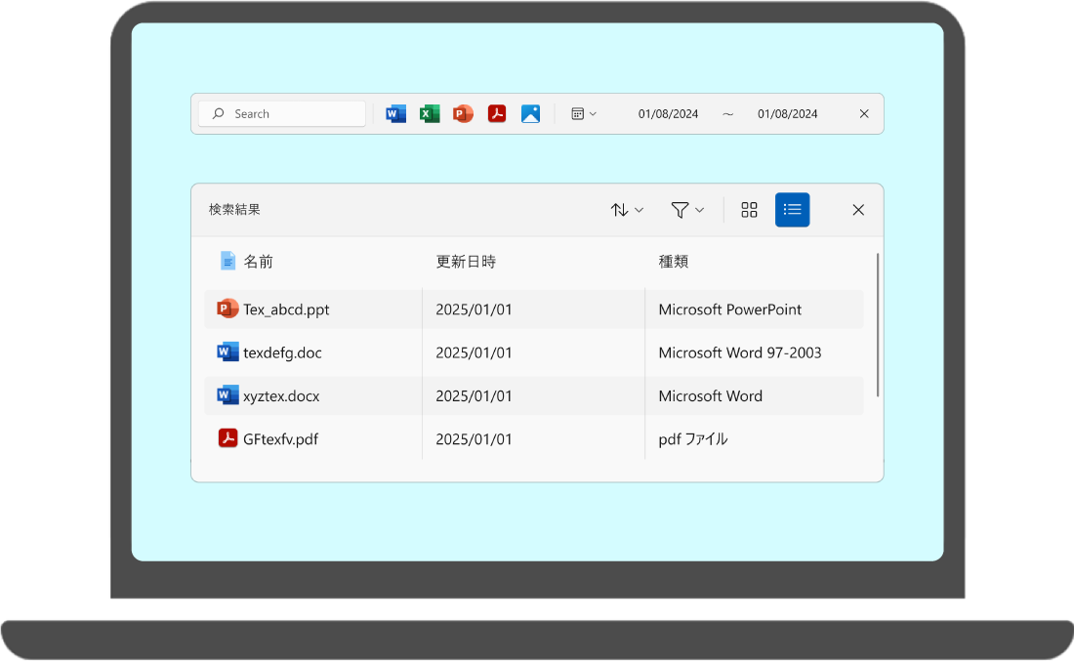The width and height of the screenshot is (1074, 661).
Task: Switch to grid view layout
Action: click(x=749, y=210)
